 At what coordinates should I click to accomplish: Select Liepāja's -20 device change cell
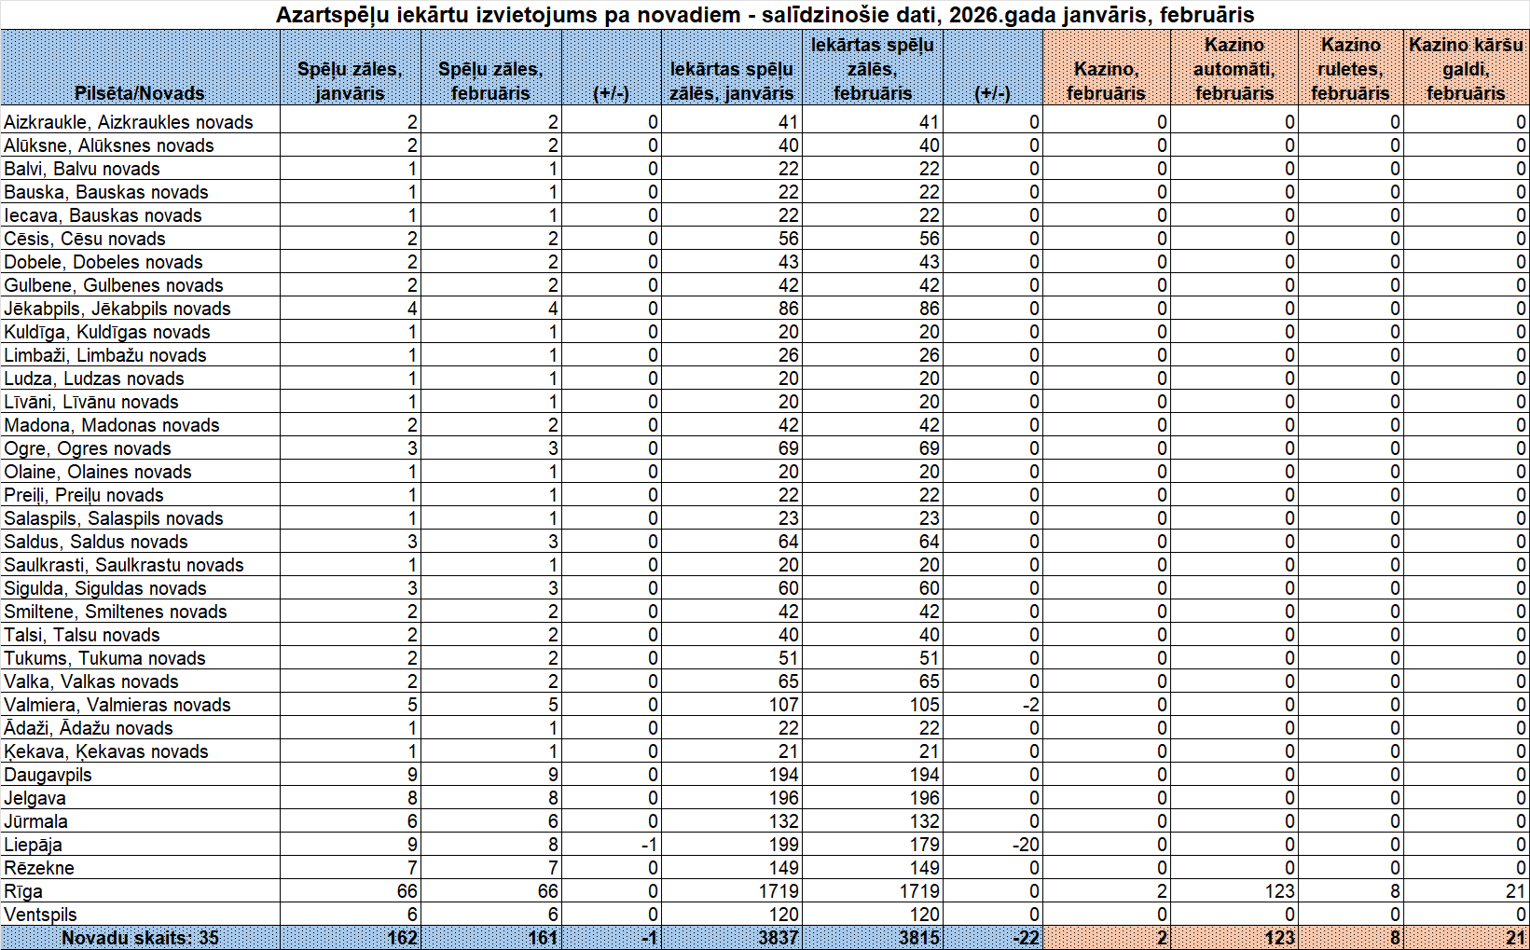tap(1025, 845)
